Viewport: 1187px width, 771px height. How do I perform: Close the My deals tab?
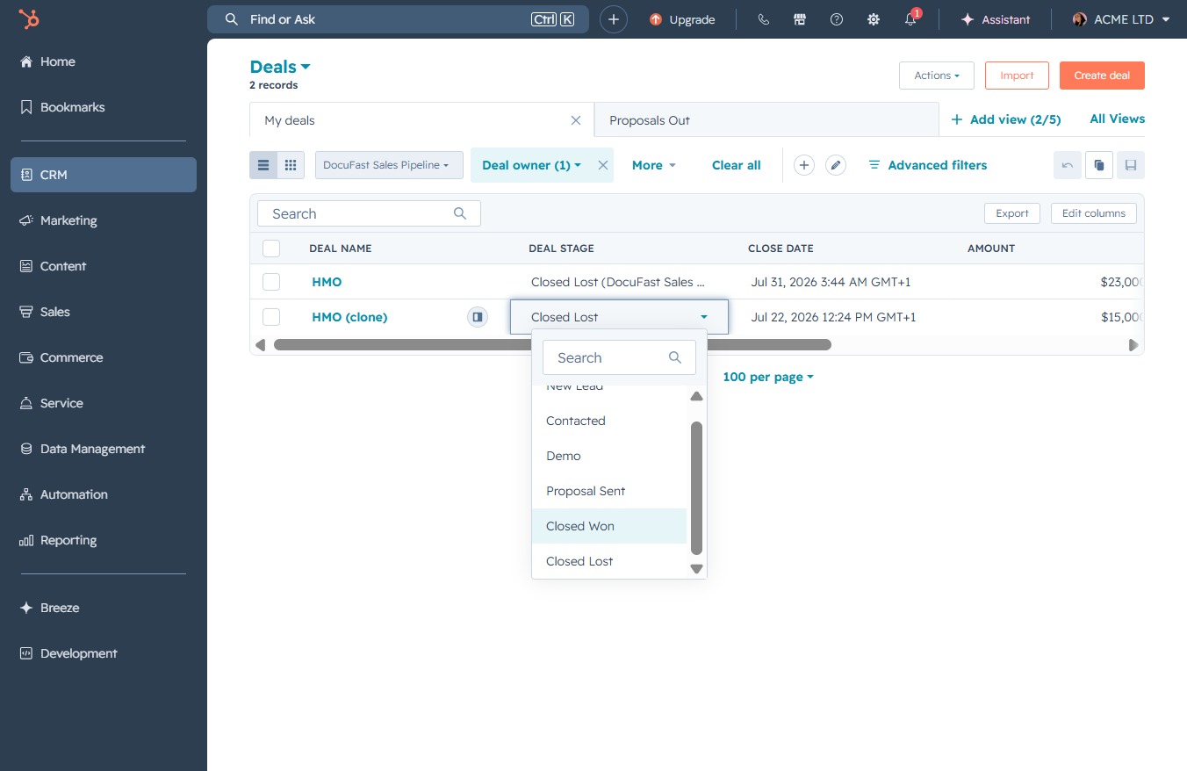576,120
